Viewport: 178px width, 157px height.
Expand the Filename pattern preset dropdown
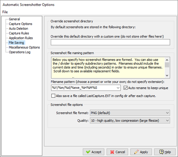click(x=118, y=88)
